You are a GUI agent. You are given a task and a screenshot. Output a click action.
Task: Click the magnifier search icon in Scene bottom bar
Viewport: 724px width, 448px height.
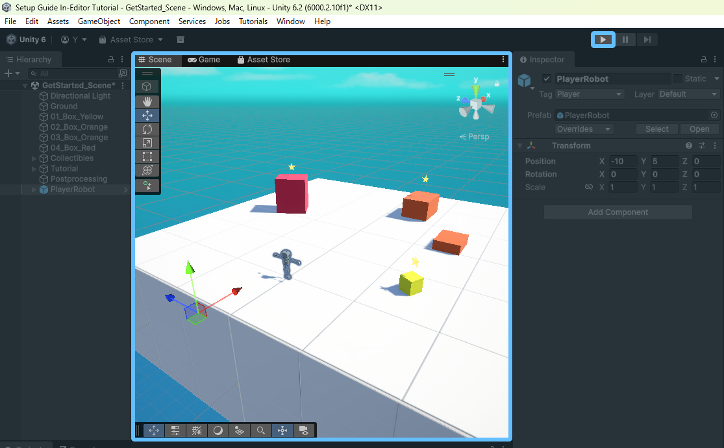(x=261, y=430)
